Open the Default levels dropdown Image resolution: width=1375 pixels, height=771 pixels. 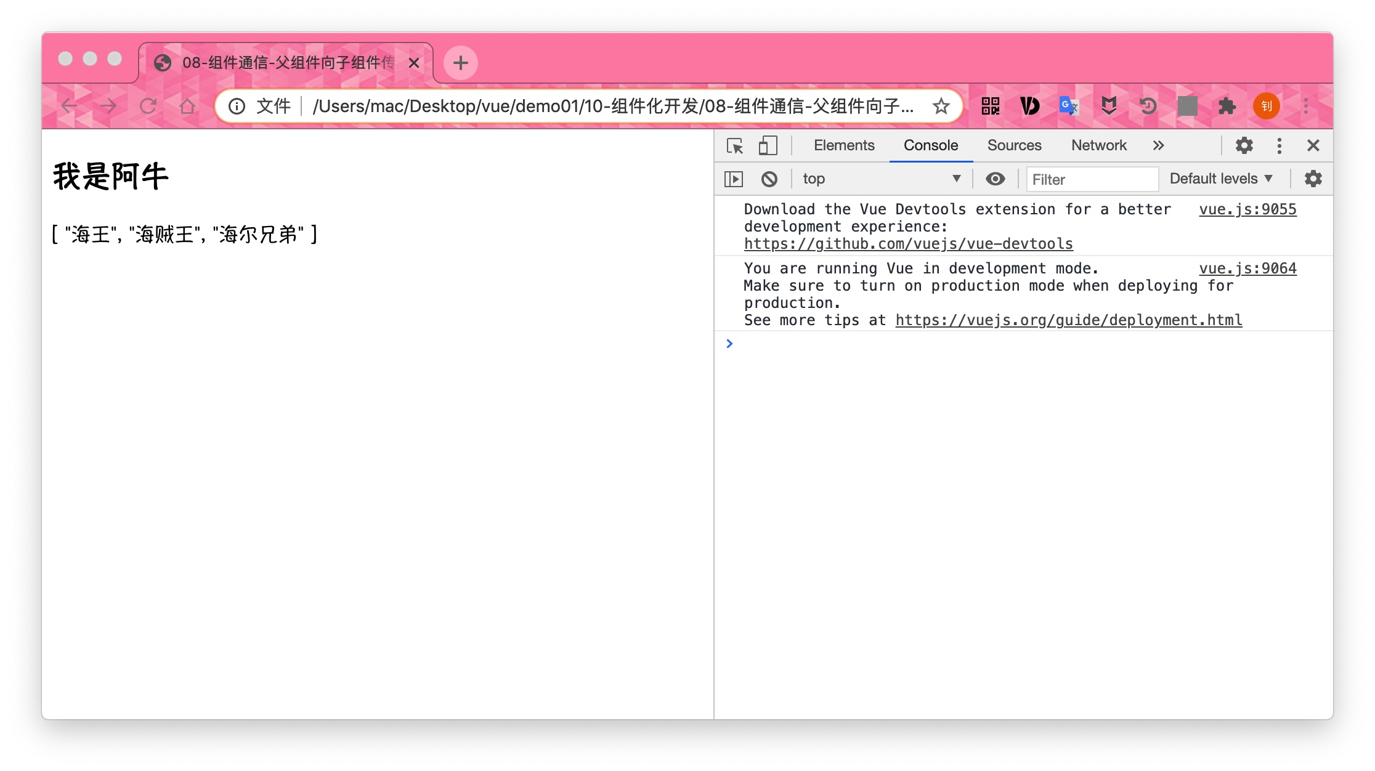[1220, 179]
